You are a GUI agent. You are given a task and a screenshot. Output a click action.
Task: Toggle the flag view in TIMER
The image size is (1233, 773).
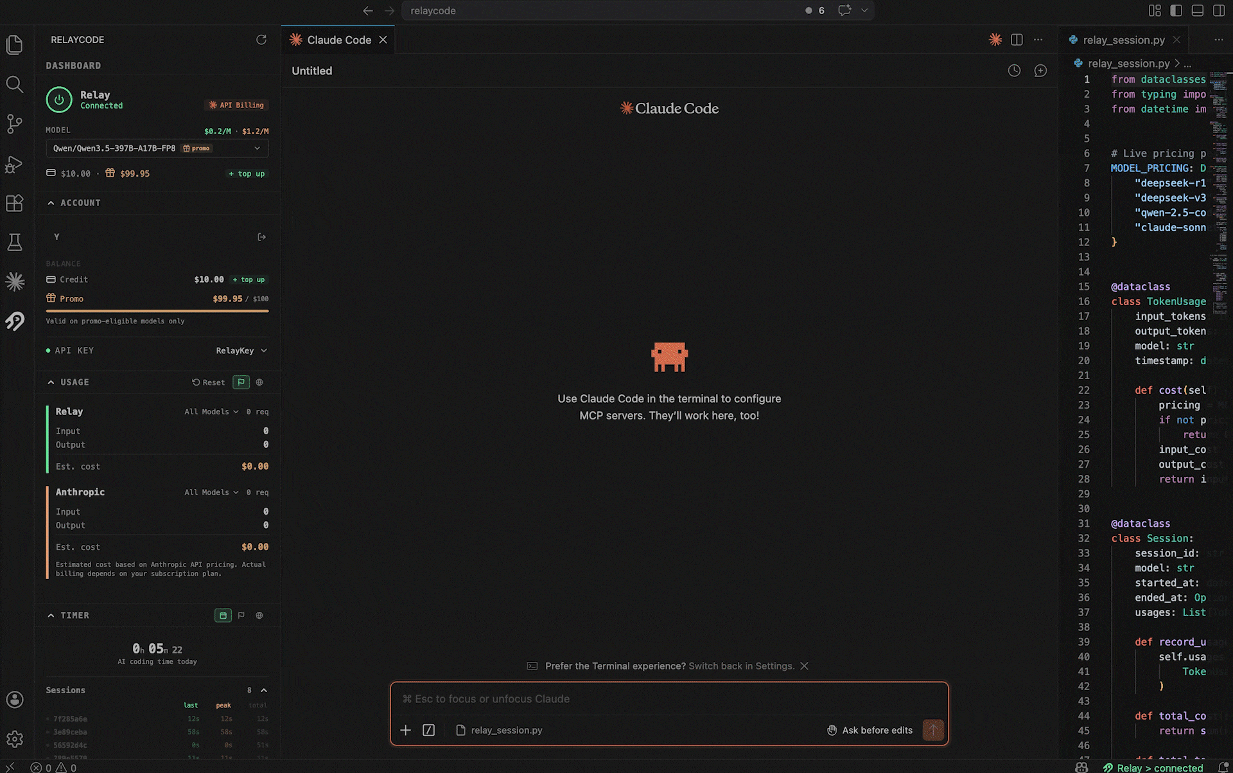[241, 616]
